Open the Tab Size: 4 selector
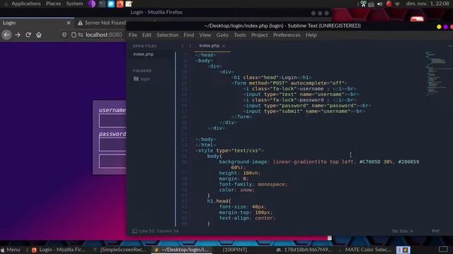The height and width of the screenshot is (254, 453). click(x=402, y=231)
